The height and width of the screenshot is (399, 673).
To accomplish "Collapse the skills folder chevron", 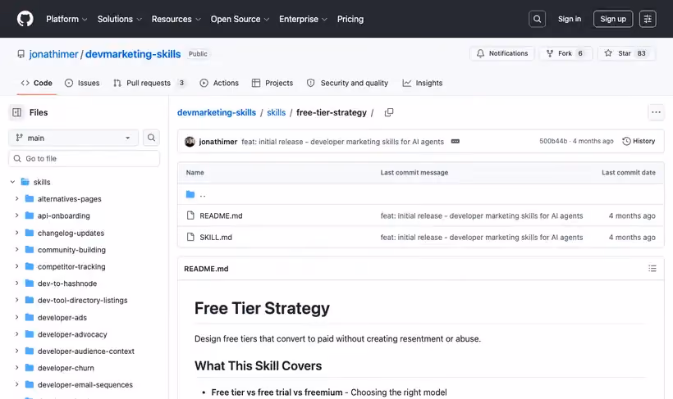I will [12, 182].
